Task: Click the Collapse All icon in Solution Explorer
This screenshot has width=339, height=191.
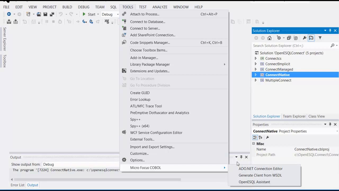Action: [289, 38]
